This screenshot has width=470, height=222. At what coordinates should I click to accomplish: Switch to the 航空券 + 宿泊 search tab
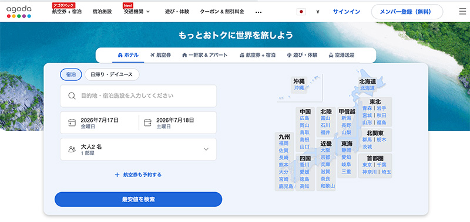(x=257, y=55)
